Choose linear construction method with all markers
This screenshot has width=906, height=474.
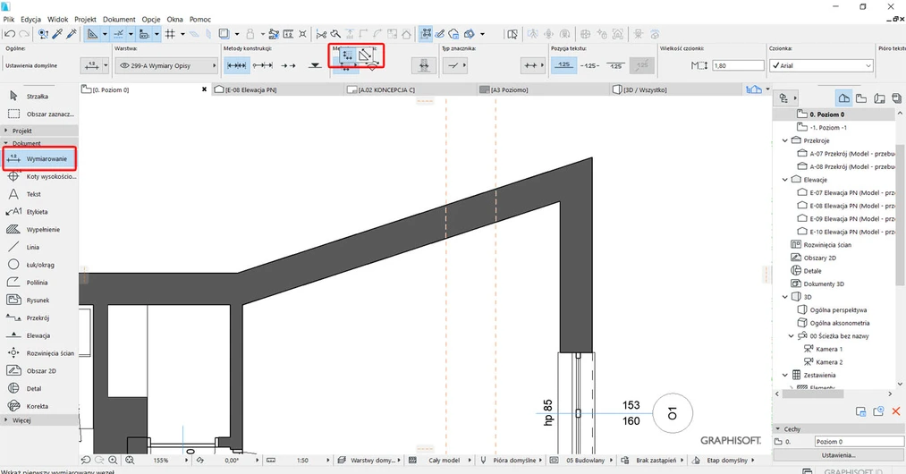[x=237, y=65]
